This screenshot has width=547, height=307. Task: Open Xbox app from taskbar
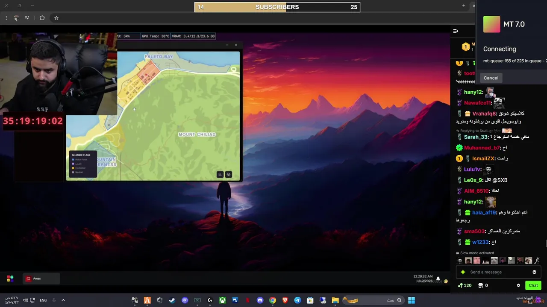(x=222, y=300)
